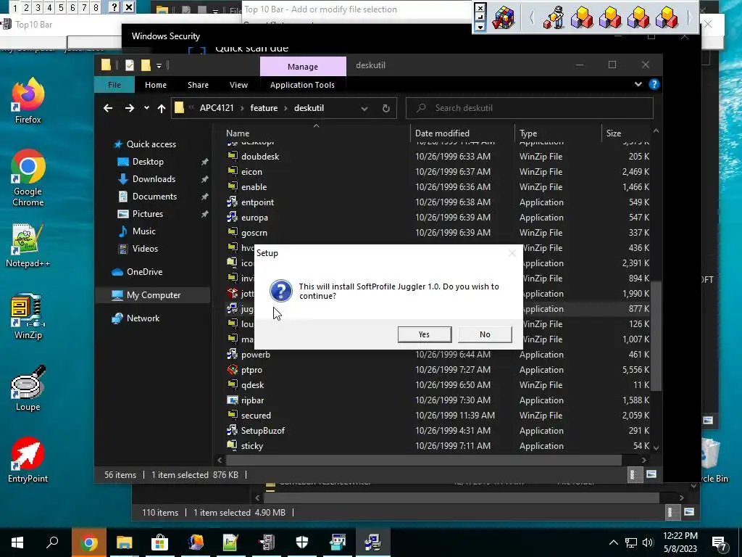This screenshot has width=742, height=557.
Task: Select the sticky application icon
Action: pyautogui.click(x=232, y=446)
